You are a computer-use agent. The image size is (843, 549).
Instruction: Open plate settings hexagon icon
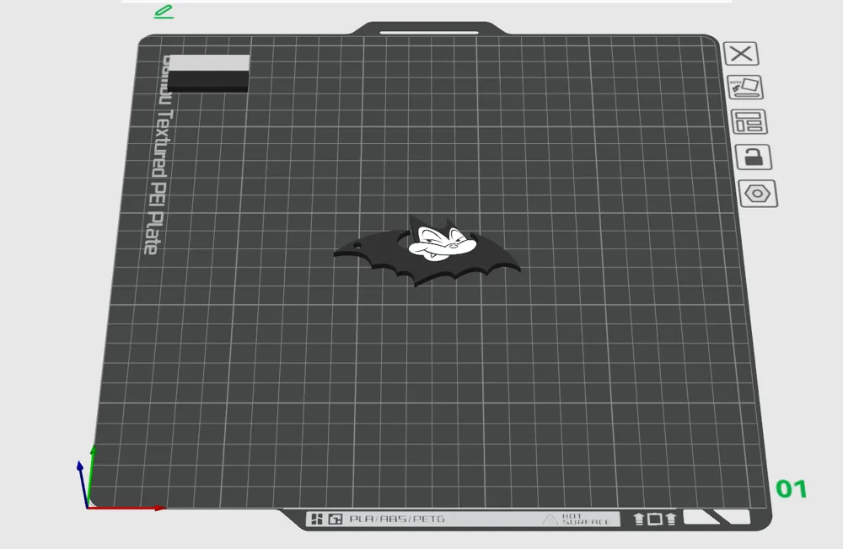[x=758, y=193]
